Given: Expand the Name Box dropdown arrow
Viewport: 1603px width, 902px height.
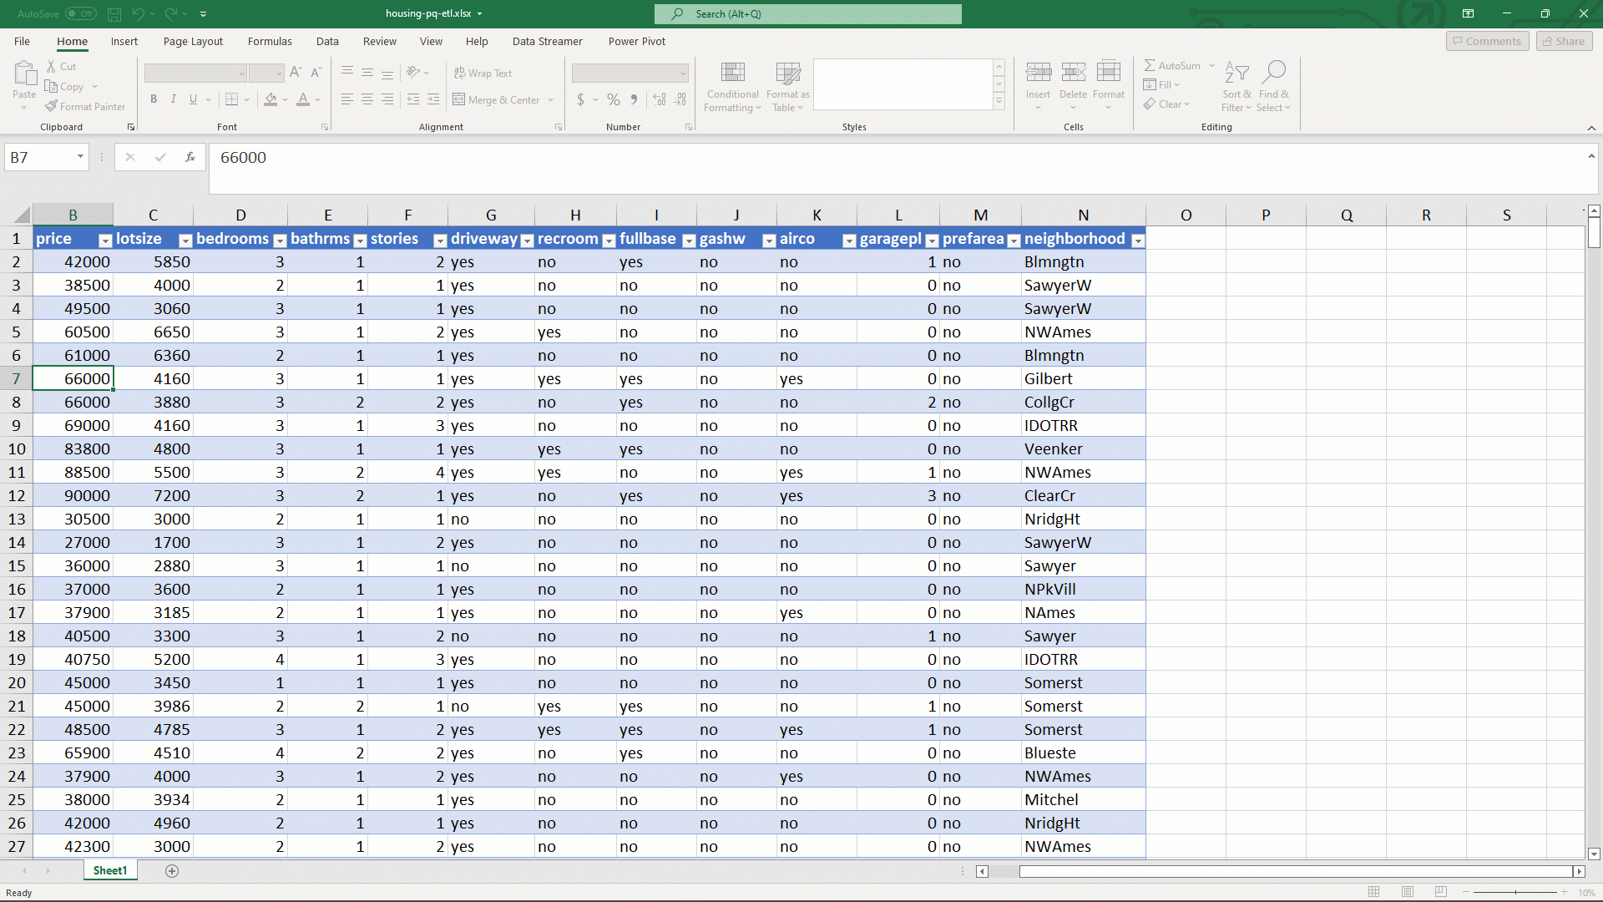Looking at the screenshot, I should (80, 157).
